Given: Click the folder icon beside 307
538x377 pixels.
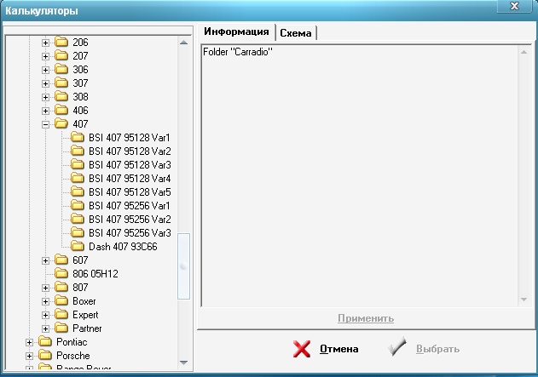Looking at the screenshot, I should click(x=61, y=83).
